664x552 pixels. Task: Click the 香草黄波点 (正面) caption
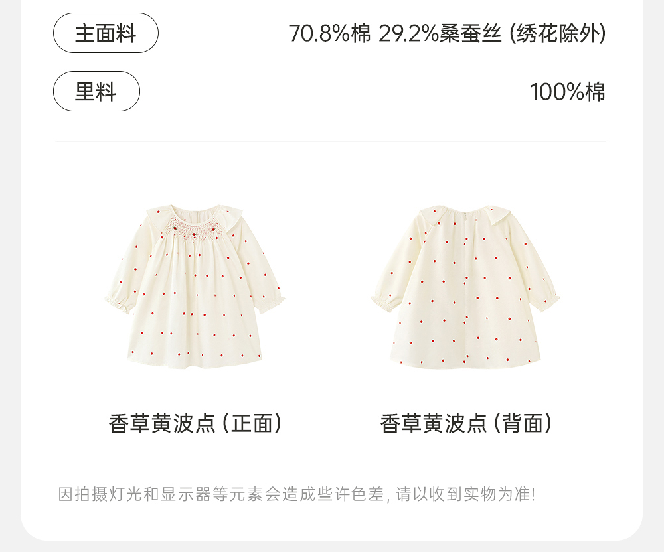tap(195, 423)
